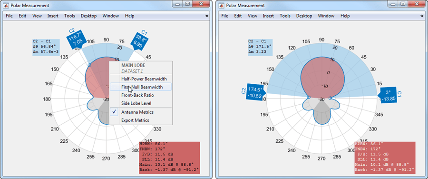Open Insert menu in right window
This screenshot has height=179, width=428.
tap(268, 16)
